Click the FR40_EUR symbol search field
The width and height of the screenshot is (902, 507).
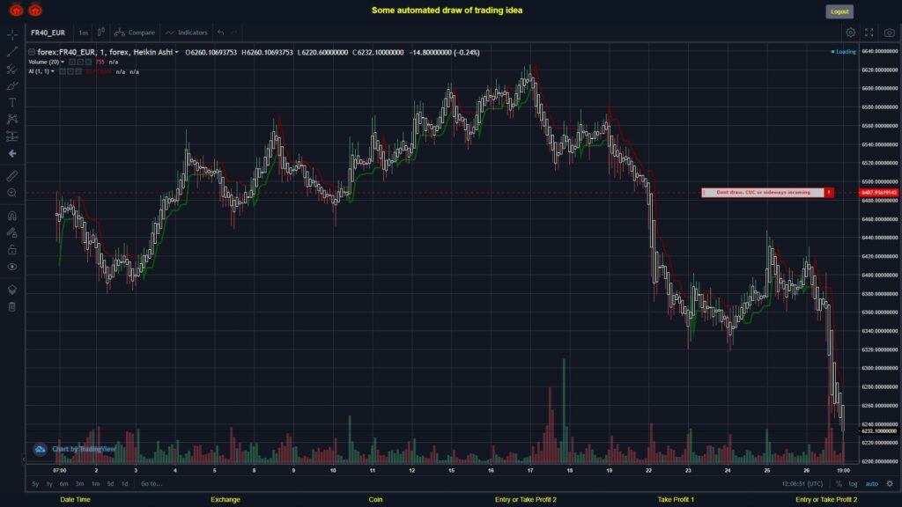pyautogui.click(x=48, y=33)
